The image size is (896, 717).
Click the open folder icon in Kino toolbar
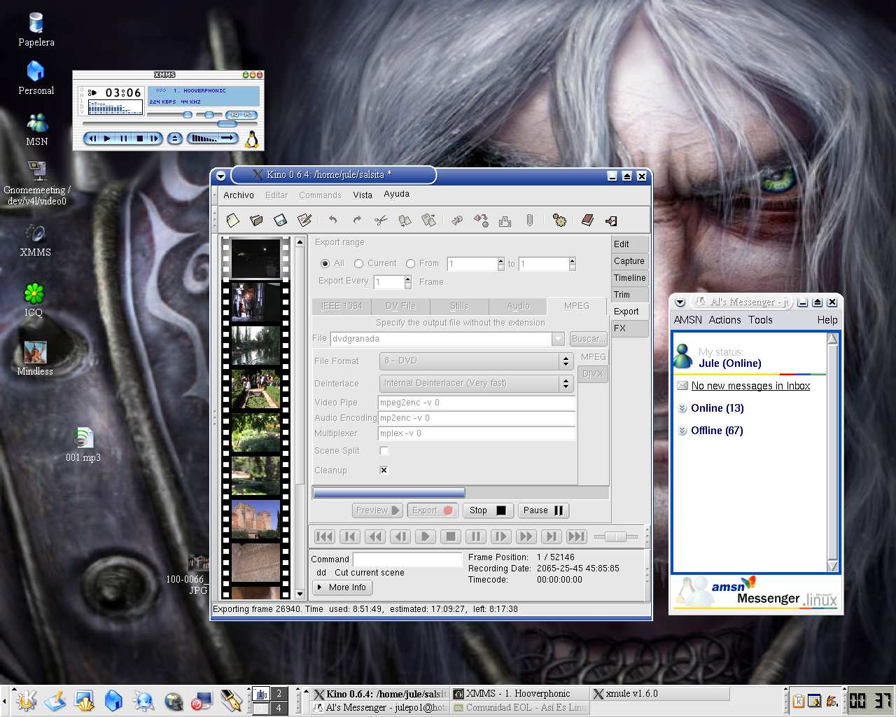pos(256,221)
